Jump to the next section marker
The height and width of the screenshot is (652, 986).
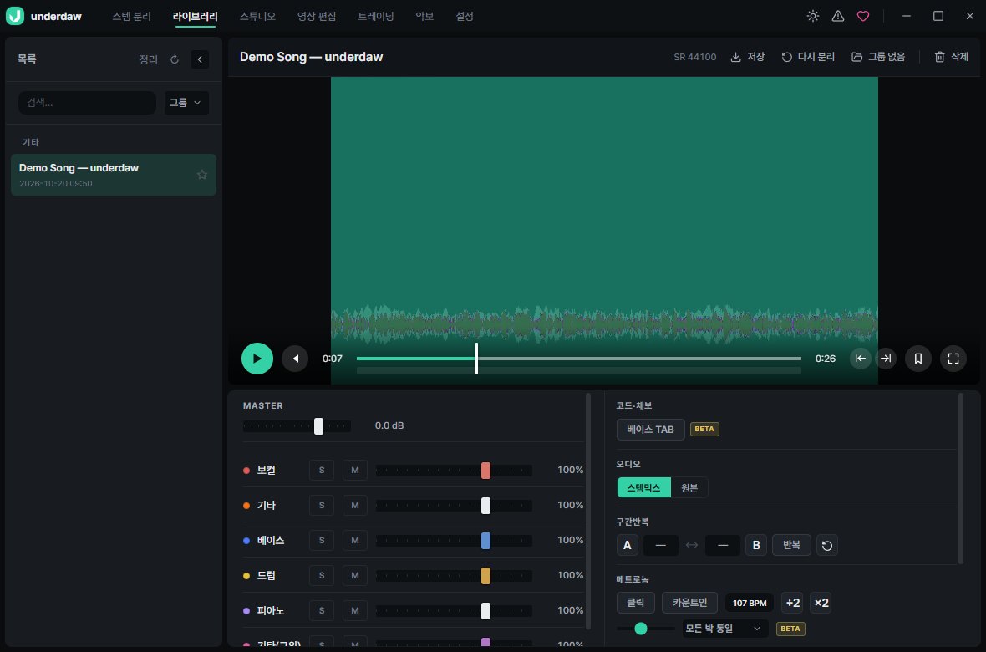pos(886,359)
